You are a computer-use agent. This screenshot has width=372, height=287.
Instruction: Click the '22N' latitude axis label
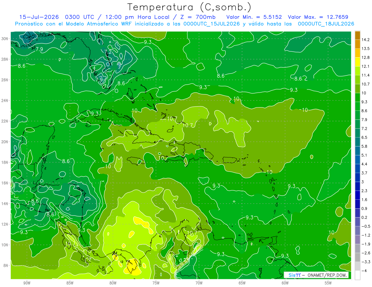[4, 121]
